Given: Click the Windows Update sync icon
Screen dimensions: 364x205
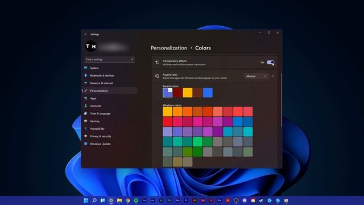Looking at the screenshot, I should 86,144.
